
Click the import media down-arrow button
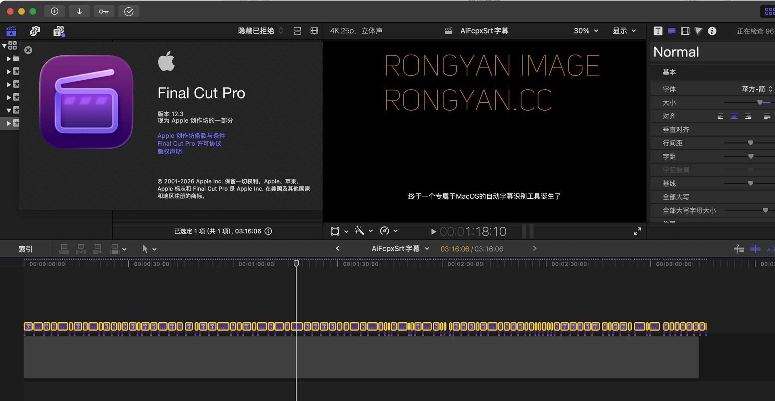[80, 11]
